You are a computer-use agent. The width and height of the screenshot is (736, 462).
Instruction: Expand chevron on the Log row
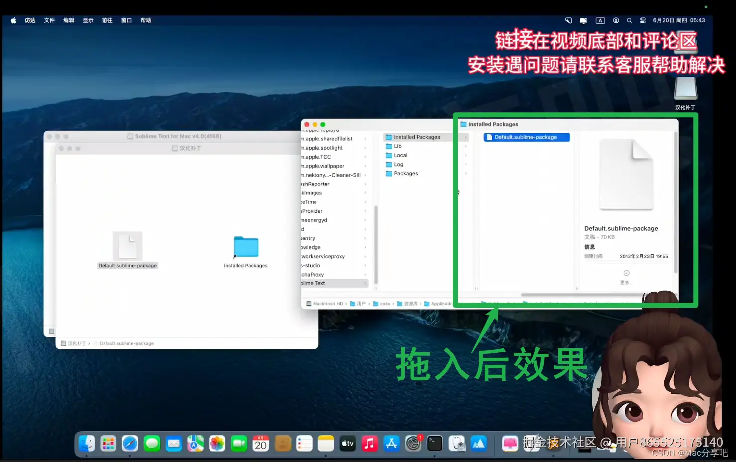(x=466, y=164)
